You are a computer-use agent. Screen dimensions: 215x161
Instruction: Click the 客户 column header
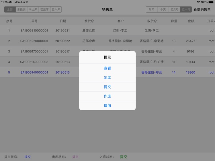(x=120, y=21)
